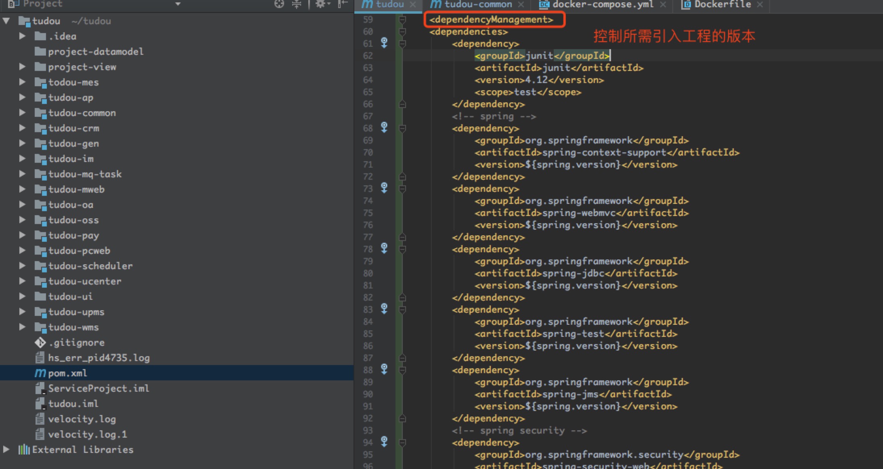The width and height of the screenshot is (883, 469).
Task: Select the project-datamodel folder
Action: 96,52
